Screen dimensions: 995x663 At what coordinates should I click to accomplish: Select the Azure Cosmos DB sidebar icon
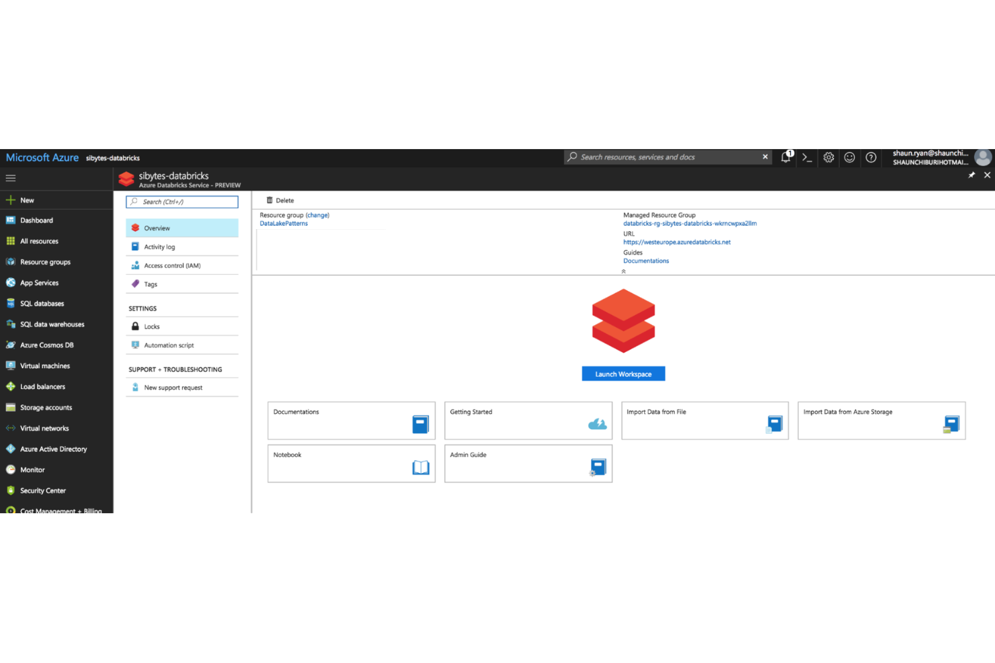[x=11, y=345]
